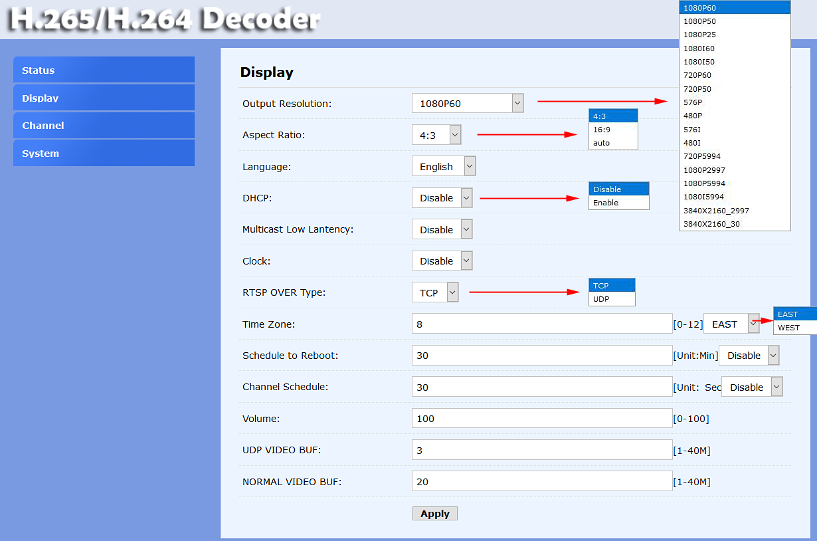Open the Display page in sidebar
Screen dimensions: 817x541
tap(104, 98)
